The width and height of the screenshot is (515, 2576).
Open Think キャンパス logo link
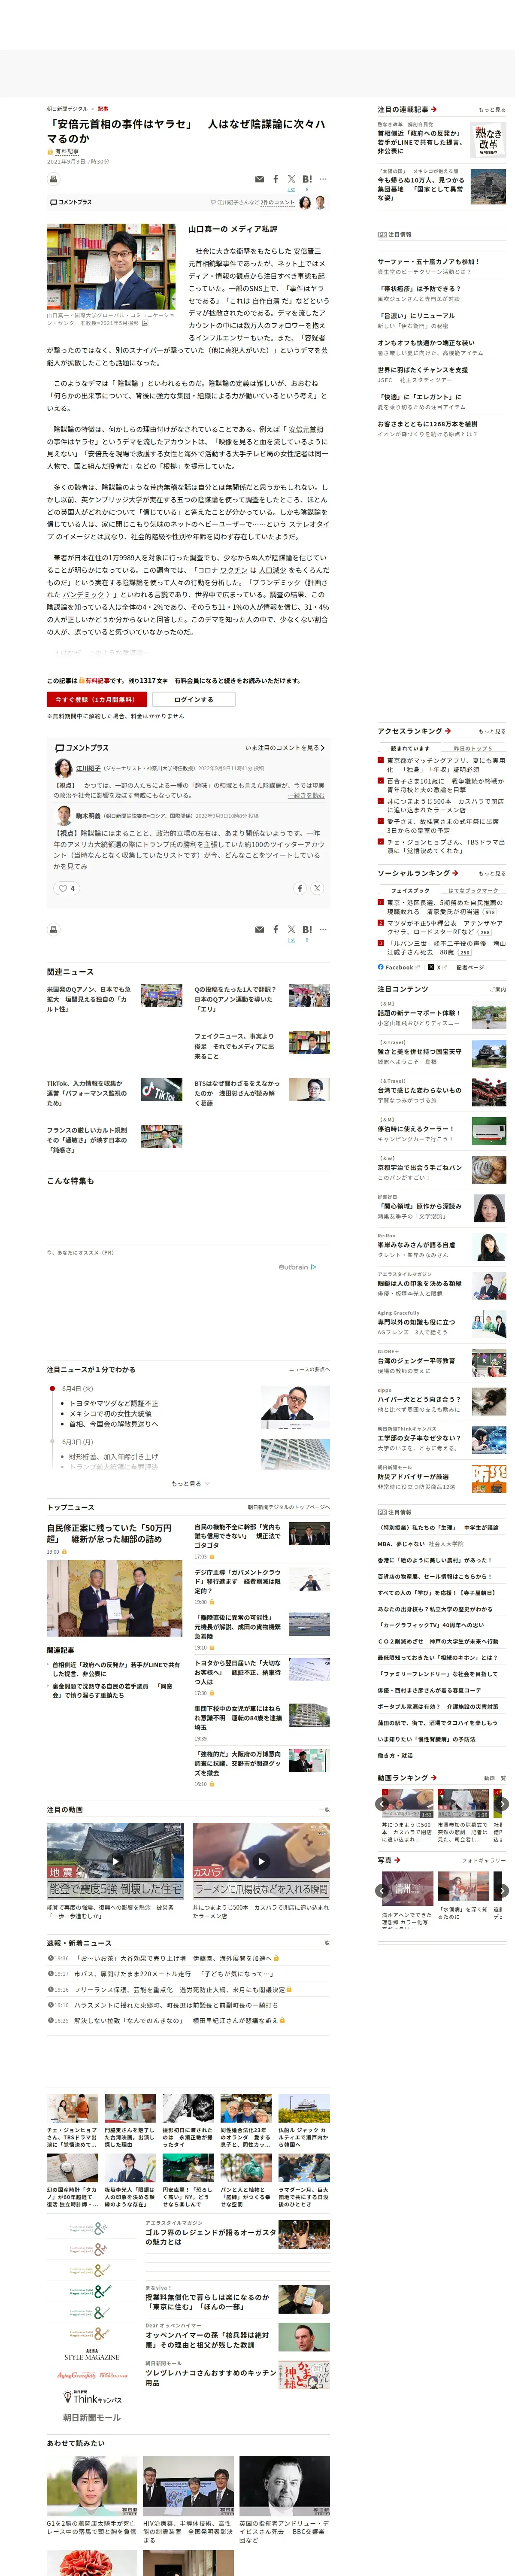[x=92, y=2398]
